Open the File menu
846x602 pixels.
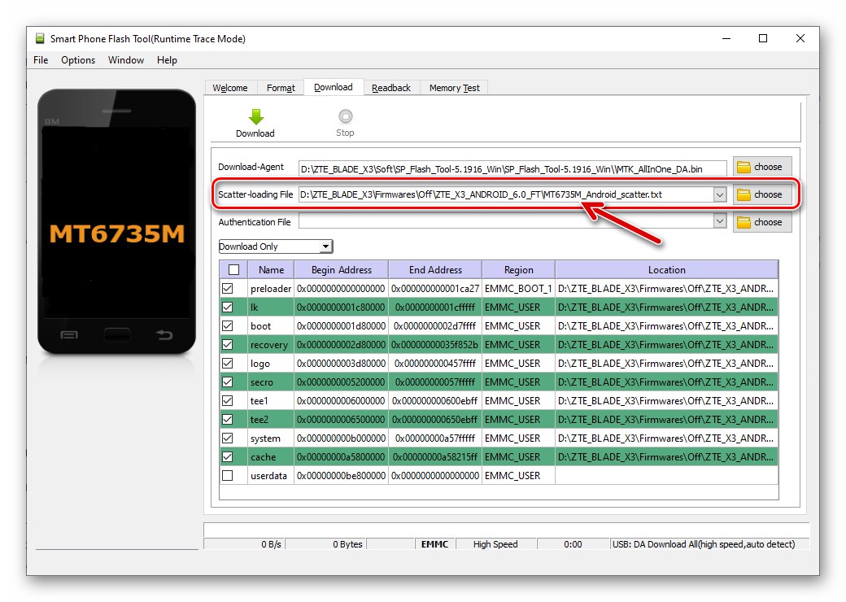pos(41,60)
